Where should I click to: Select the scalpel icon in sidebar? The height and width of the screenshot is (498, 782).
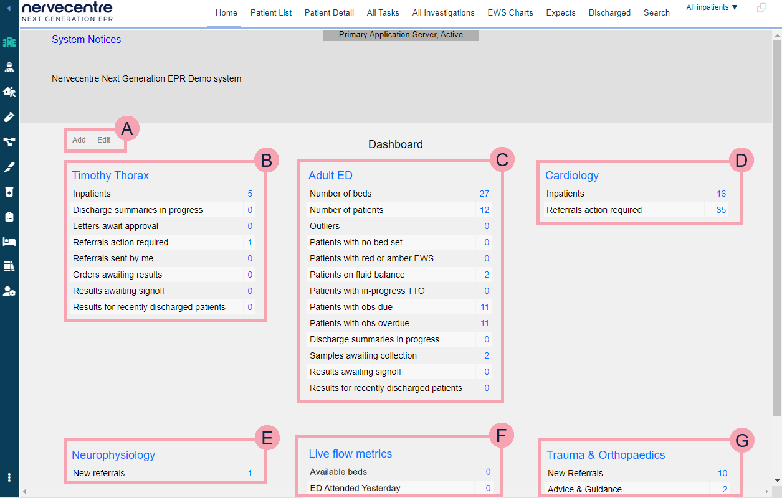[x=9, y=167]
